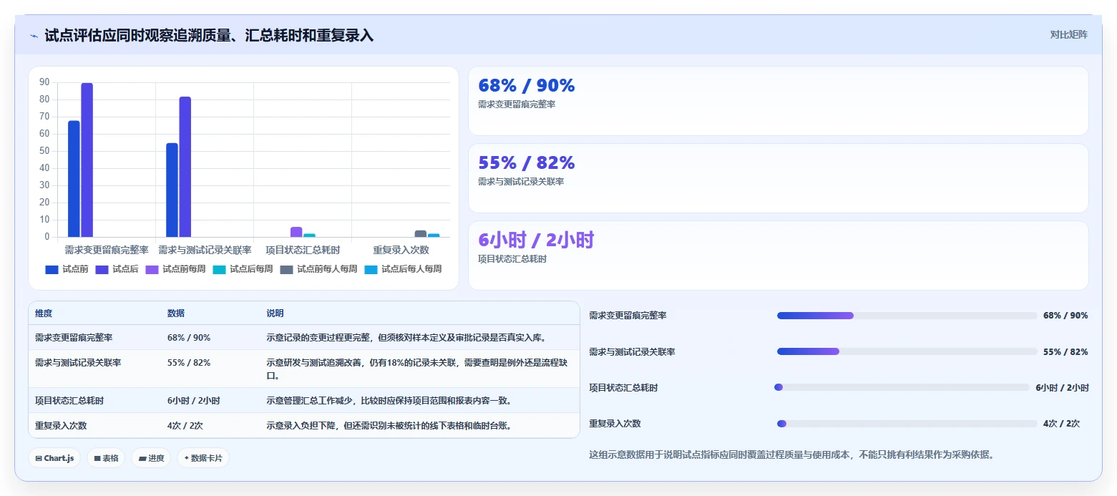Toggle the 试点后每周 legend entry
The width and height of the screenshot is (1117, 496).
(x=243, y=270)
